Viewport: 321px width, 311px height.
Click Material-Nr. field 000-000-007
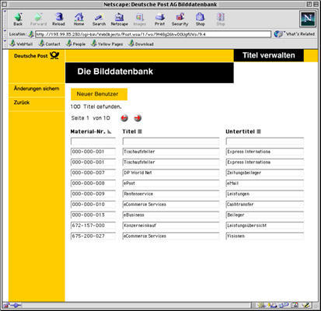click(x=93, y=173)
